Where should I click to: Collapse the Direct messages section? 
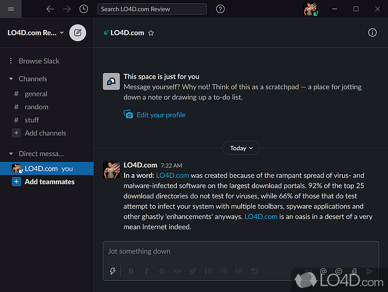click(11, 154)
